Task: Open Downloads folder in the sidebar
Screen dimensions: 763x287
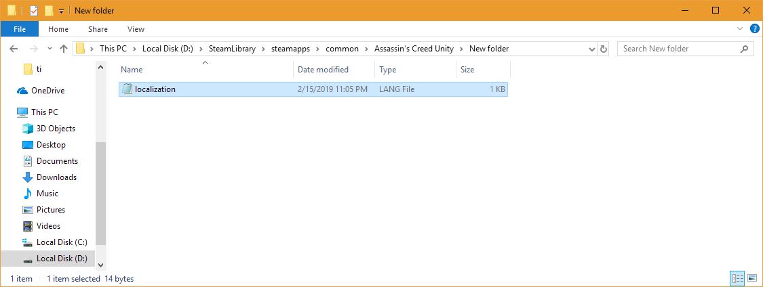Action: [56, 177]
